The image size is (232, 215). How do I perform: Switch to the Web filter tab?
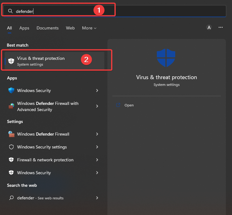point(70,28)
